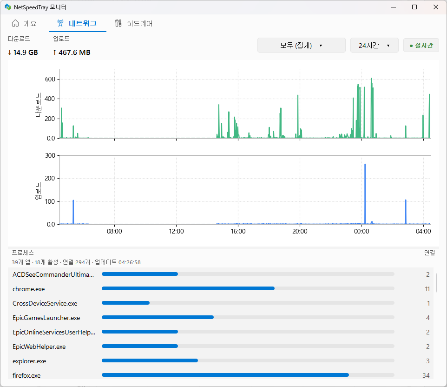
Task: Switch to the 개요 tab
Action: click(x=24, y=23)
